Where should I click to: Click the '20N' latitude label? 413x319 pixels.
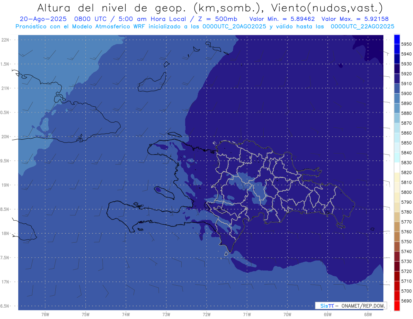(x=5, y=137)
